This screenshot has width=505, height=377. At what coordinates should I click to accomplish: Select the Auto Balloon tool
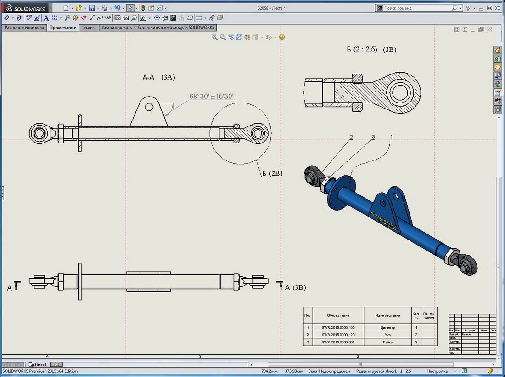coord(75,18)
